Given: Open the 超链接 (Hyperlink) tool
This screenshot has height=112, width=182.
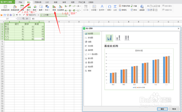Looking at the screenshot, I should point(142,8).
